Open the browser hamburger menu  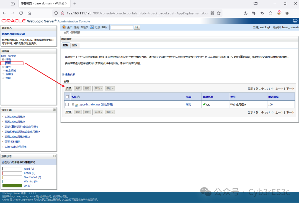coord(295,13)
